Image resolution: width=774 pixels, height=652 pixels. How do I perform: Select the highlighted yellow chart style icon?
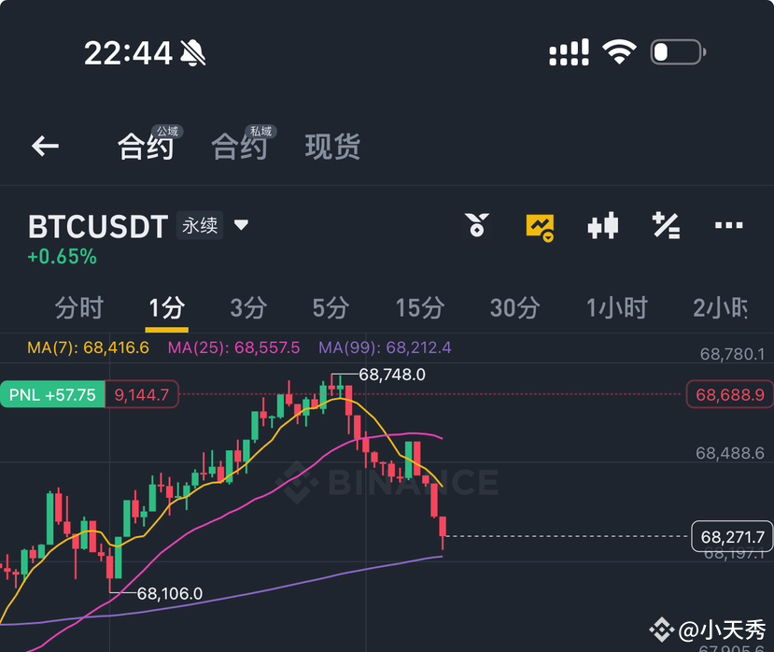coord(540,225)
